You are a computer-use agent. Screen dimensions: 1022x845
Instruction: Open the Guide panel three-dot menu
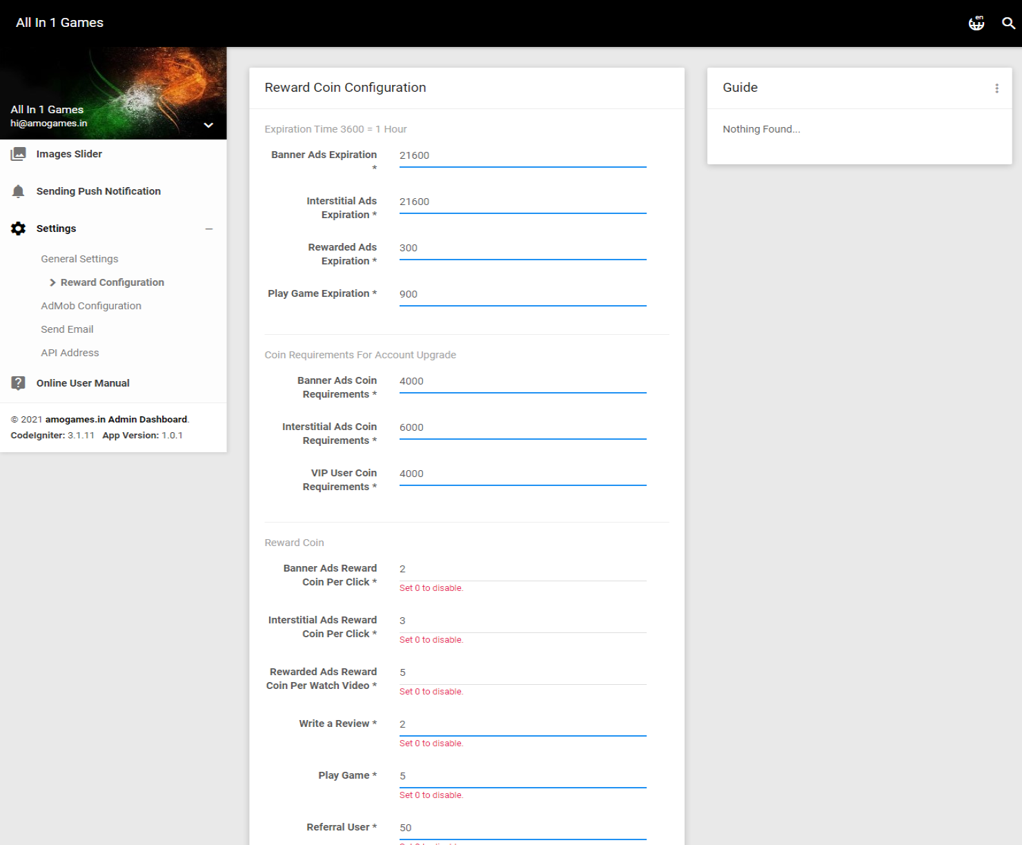pyautogui.click(x=996, y=88)
